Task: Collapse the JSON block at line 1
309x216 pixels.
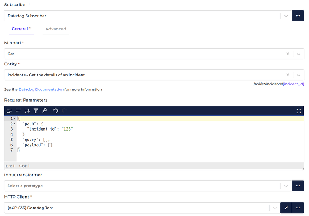Action: coord(15,119)
